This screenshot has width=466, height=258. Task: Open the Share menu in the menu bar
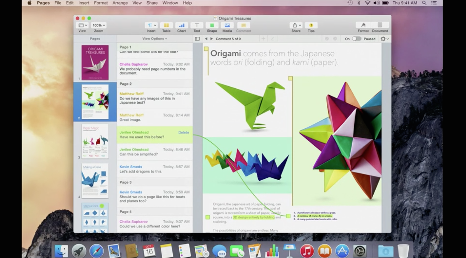(x=152, y=3)
